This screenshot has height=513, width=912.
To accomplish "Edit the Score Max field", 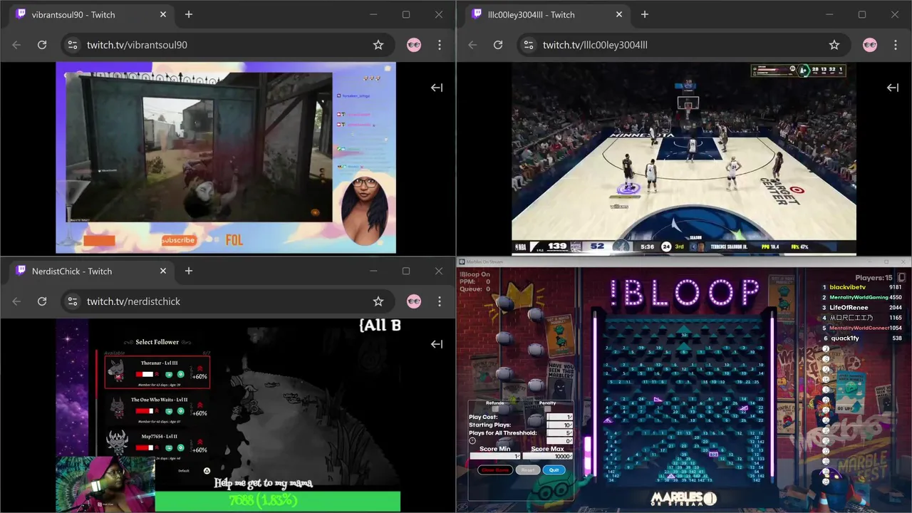I will (x=547, y=456).
